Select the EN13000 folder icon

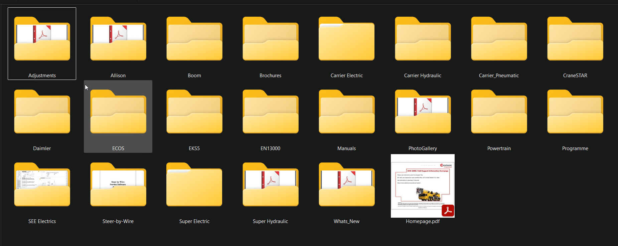(x=271, y=112)
